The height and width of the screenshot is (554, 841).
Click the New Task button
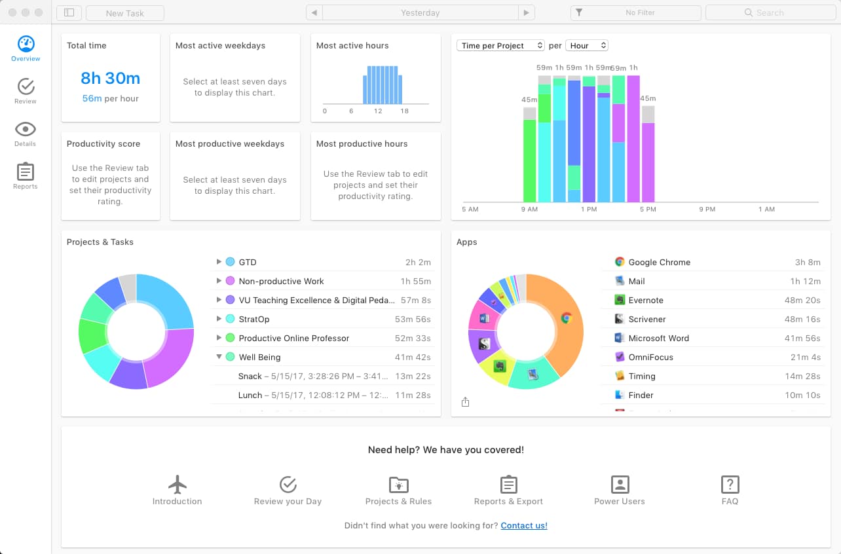coord(125,13)
